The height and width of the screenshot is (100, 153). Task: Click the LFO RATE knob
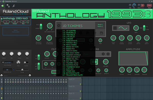click(136, 28)
